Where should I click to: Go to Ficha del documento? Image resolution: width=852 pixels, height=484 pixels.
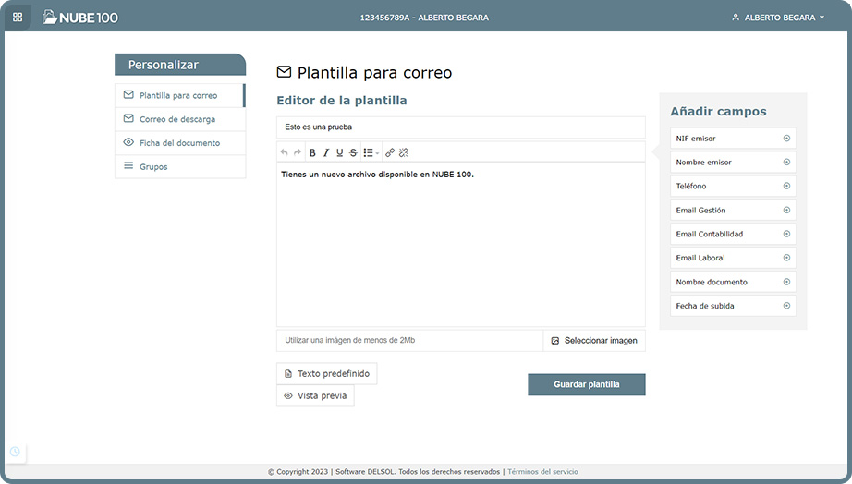pyautogui.click(x=179, y=143)
